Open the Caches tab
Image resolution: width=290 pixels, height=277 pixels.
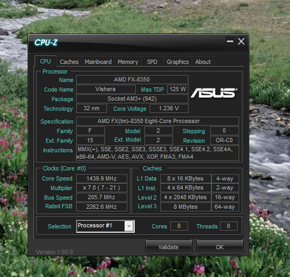(x=69, y=62)
